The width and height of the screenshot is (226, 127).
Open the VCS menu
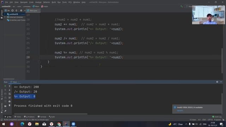click(70, 2)
